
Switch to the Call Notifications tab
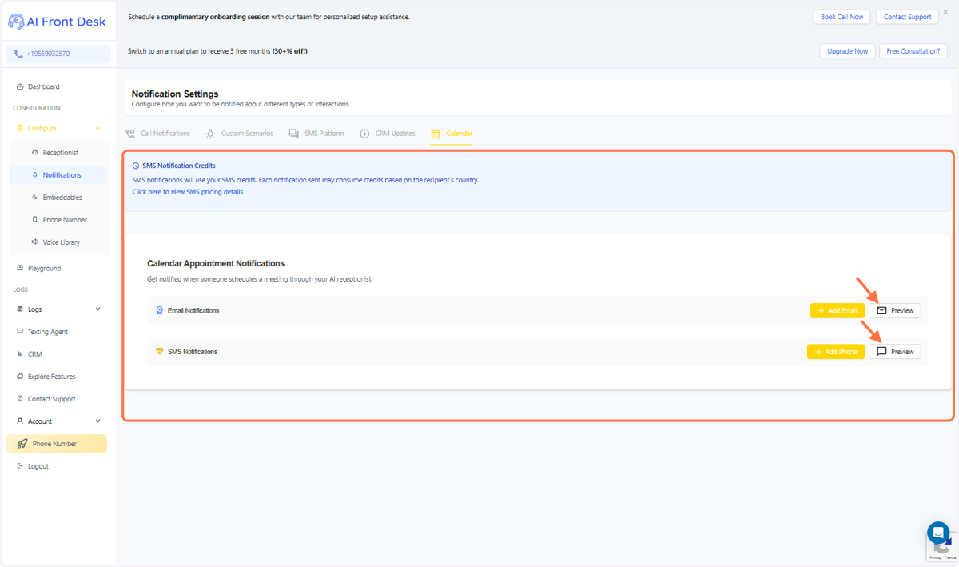click(x=158, y=134)
